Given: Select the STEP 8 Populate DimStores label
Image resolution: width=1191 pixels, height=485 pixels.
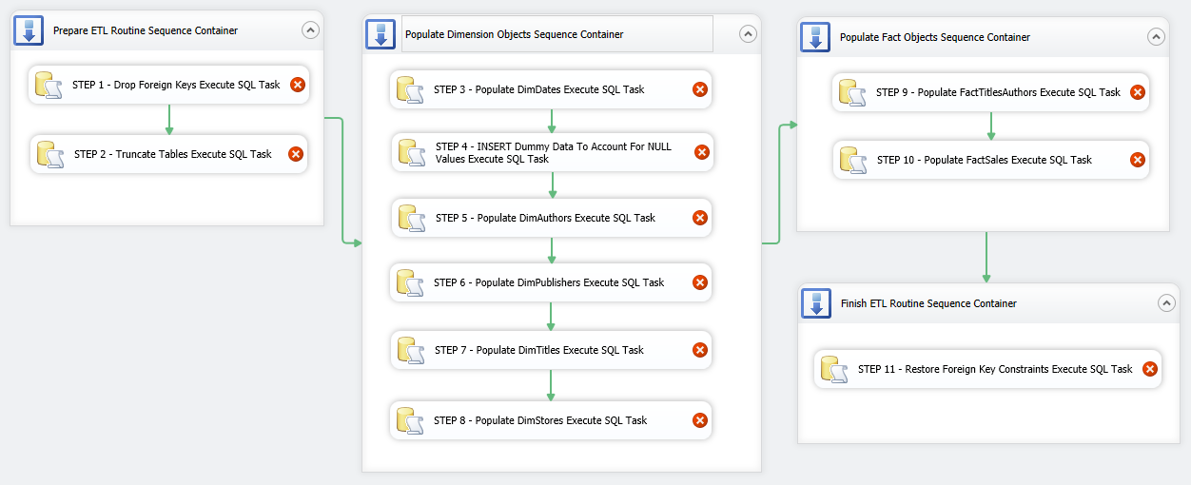Looking at the screenshot, I should 540,420.
